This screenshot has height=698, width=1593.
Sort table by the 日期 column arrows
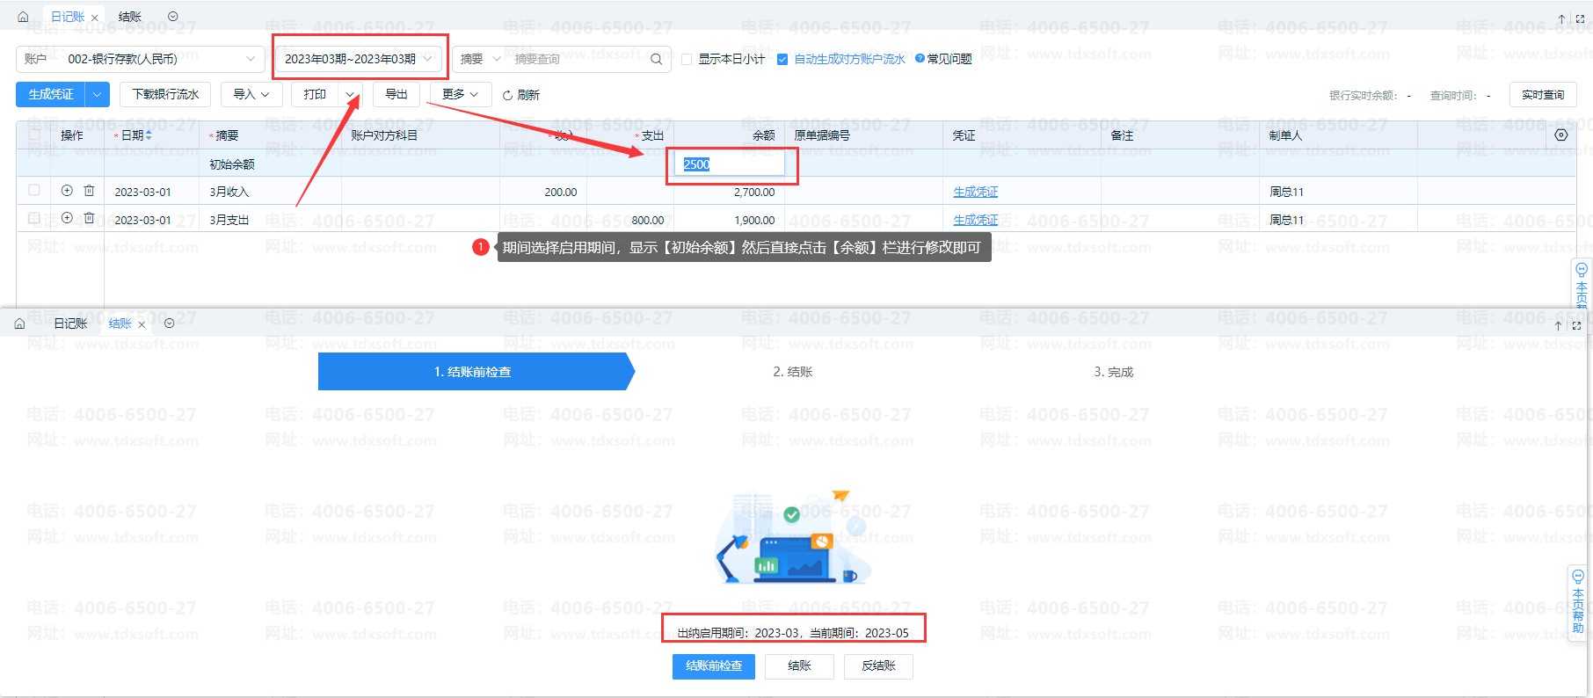pyautogui.click(x=149, y=135)
